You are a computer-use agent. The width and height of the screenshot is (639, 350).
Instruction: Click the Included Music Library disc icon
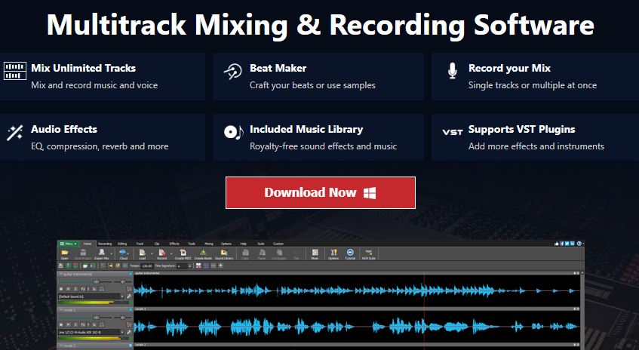click(x=234, y=132)
